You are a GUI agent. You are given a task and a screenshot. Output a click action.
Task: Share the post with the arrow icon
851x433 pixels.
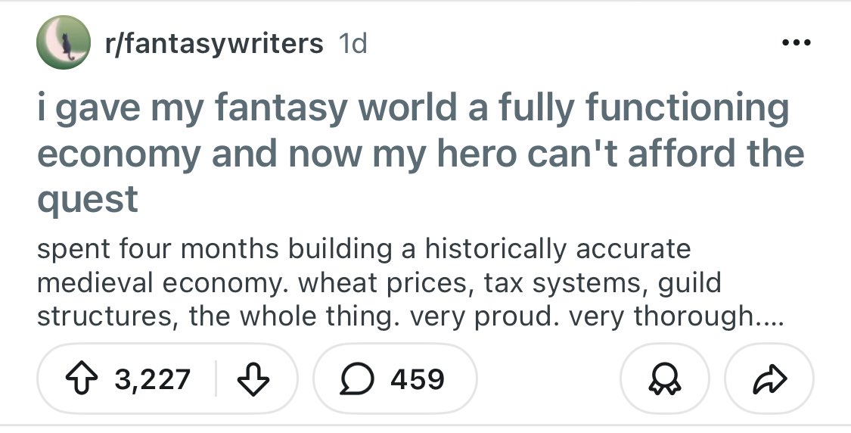click(x=769, y=378)
